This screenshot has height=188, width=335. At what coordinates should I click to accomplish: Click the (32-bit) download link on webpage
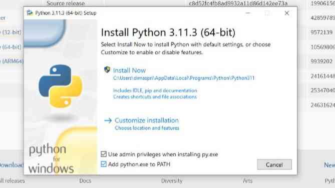(11, 32)
